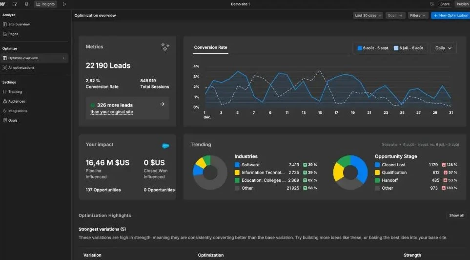This screenshot has height=260, width=470.
Task: Click the Audiences people icon
Action: [x=5, y=101]
